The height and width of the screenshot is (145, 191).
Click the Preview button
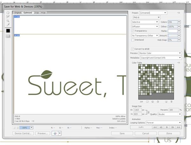pyautogui.click(x=43, y=133)
